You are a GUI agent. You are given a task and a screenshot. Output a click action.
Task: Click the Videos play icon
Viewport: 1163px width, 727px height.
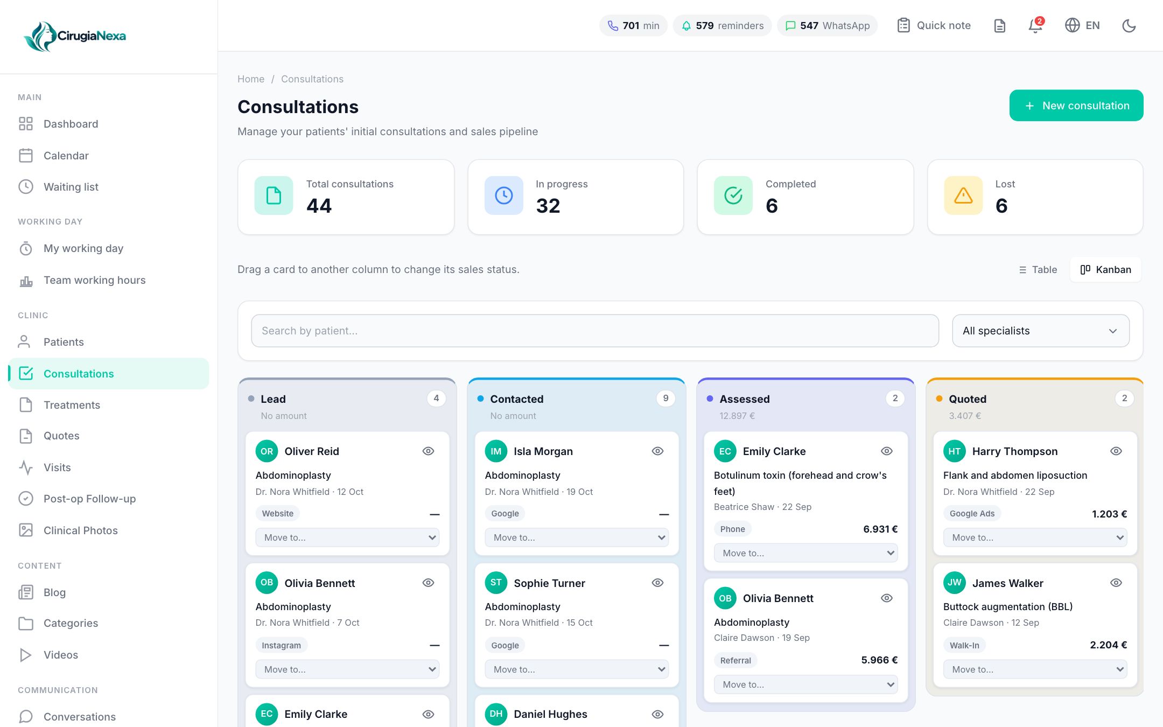(26, 655)
